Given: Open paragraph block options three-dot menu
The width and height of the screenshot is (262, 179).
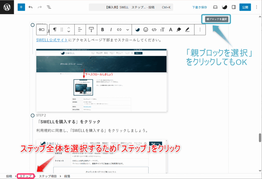Looking at the screenshot, I should (200, 30).
